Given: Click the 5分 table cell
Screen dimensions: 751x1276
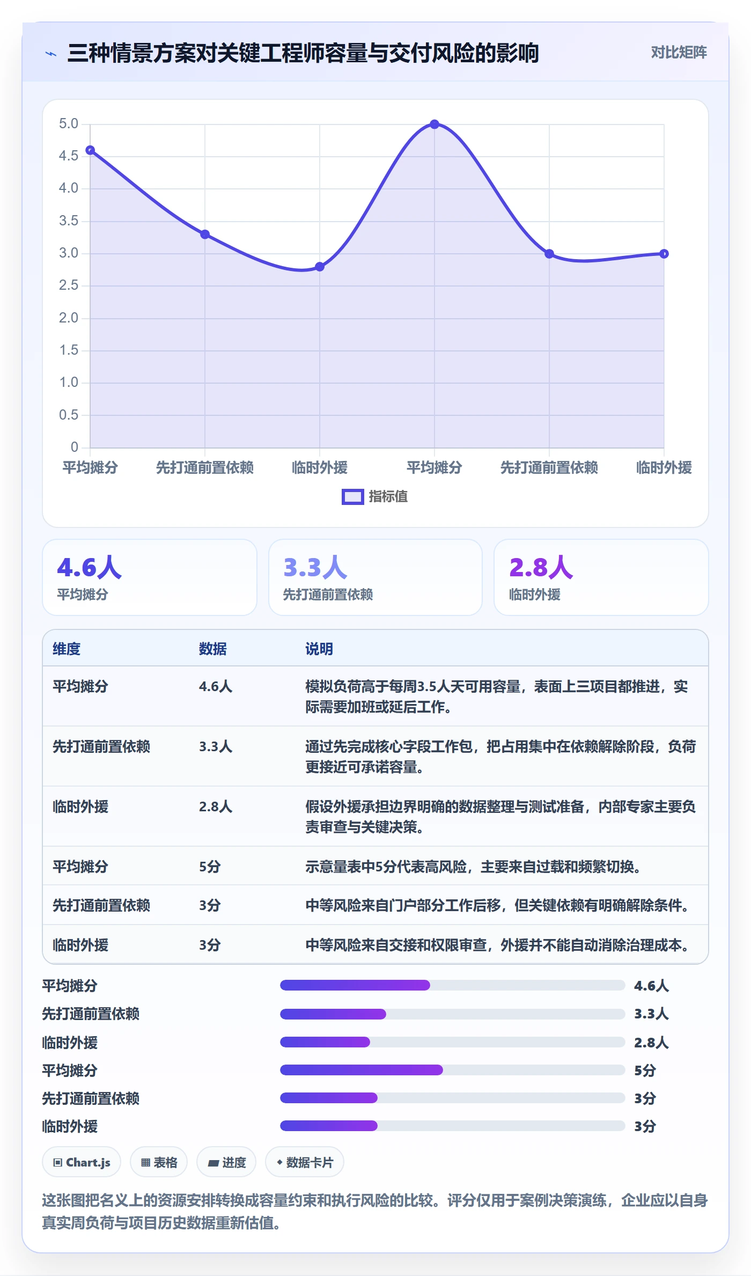Looking at the screenshot, I should [x=210, y=867].
